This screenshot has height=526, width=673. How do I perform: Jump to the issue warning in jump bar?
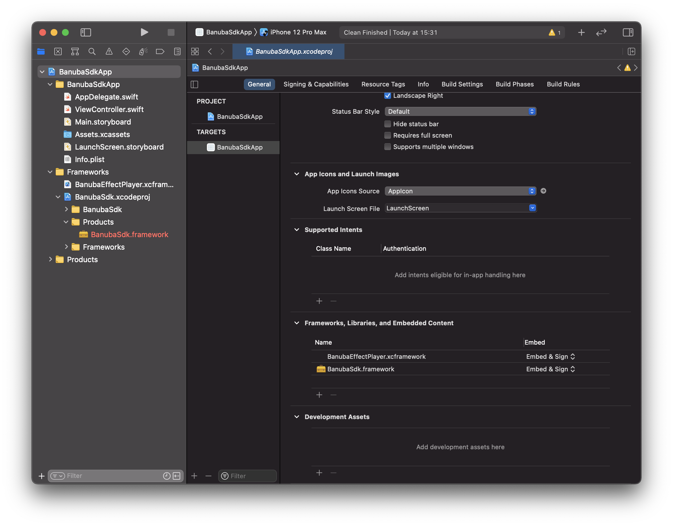(628, 68)
